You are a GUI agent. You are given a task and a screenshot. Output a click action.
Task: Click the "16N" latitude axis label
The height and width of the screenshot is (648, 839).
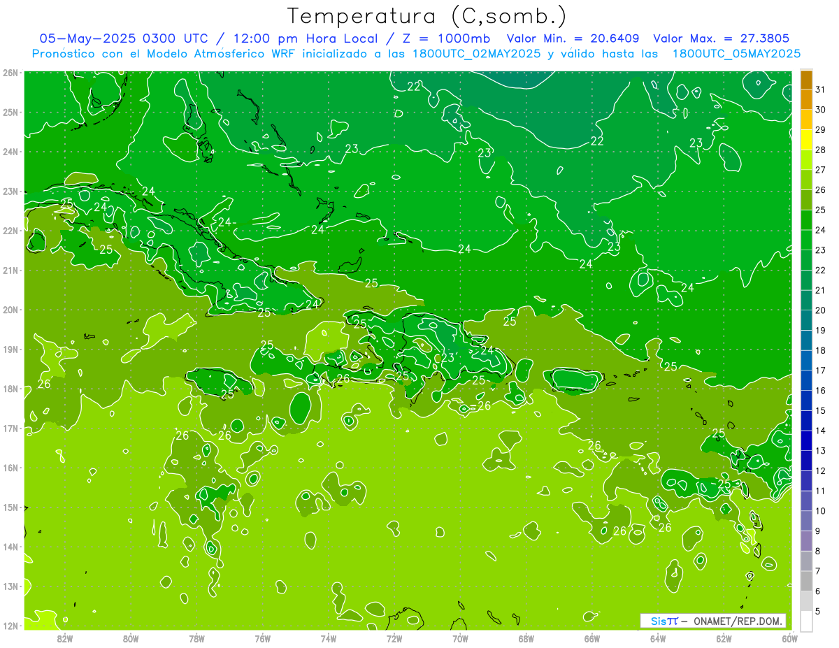click(x=10, y=468)
